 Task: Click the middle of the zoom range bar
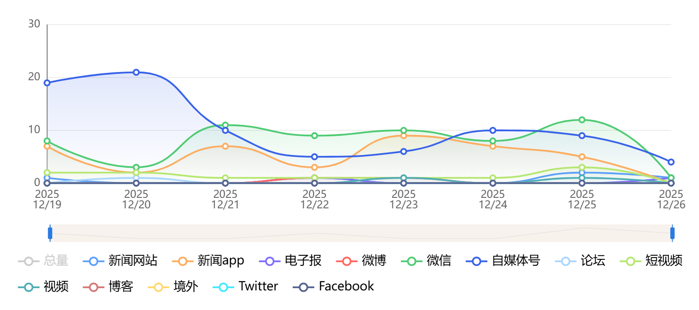(361, 233)
